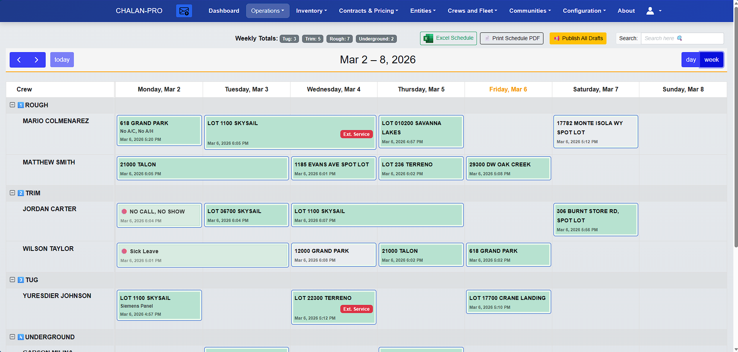This screenshot has width=738, height=352.
Task: Click the printer icon beside Print Schedule PDF
Action: tap(487, 38)
